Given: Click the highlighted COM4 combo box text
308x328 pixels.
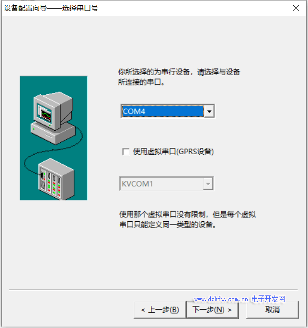Looking at the screenshot, I should pyautogui.click(x=162, y=111).
